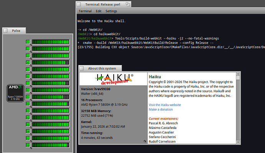Close the Terminal window
This screenshot has height=153, width=265.
point(79,4)
